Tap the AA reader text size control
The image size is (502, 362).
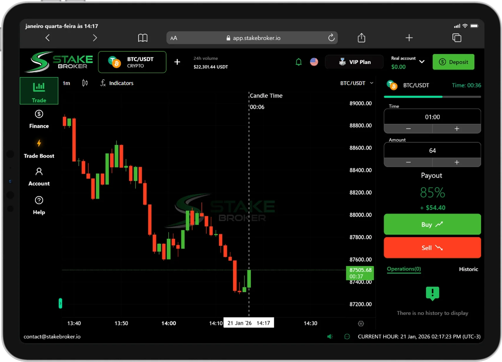tap(174, 38)
